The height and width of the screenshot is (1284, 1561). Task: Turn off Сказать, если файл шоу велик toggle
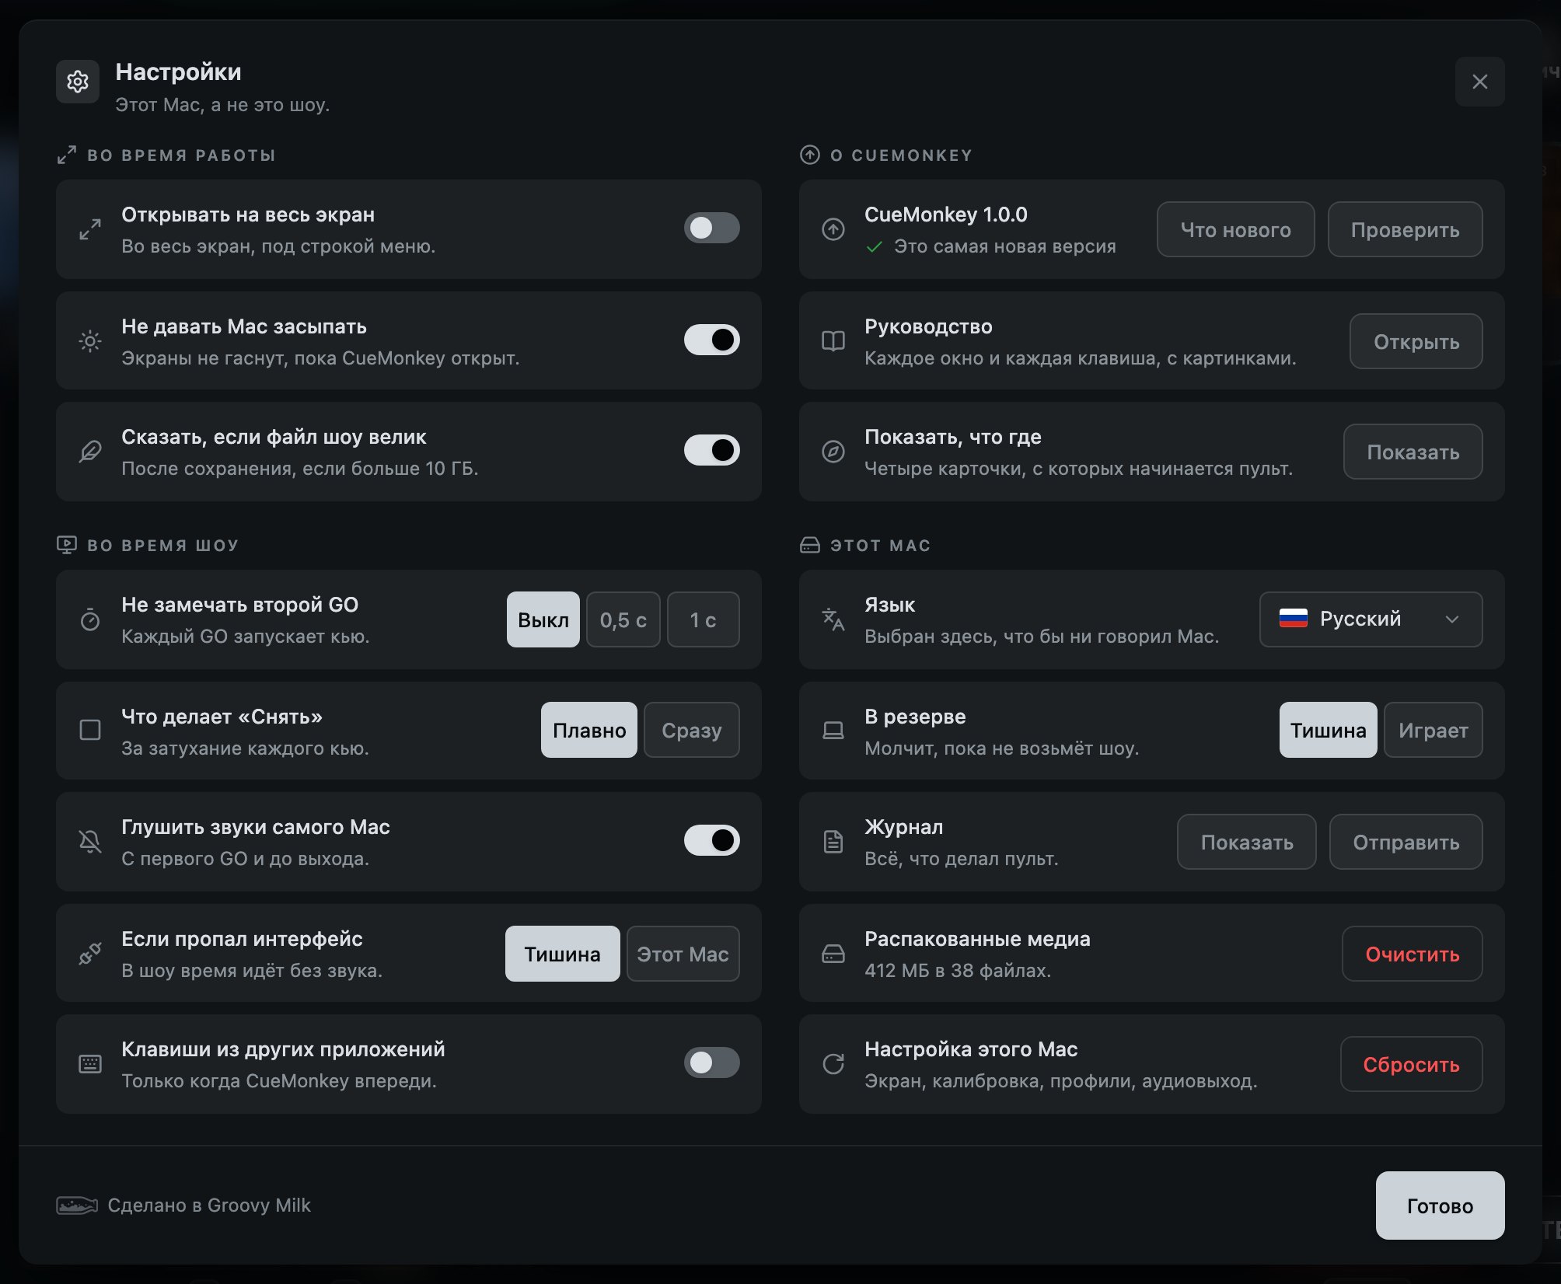point(712,450)
